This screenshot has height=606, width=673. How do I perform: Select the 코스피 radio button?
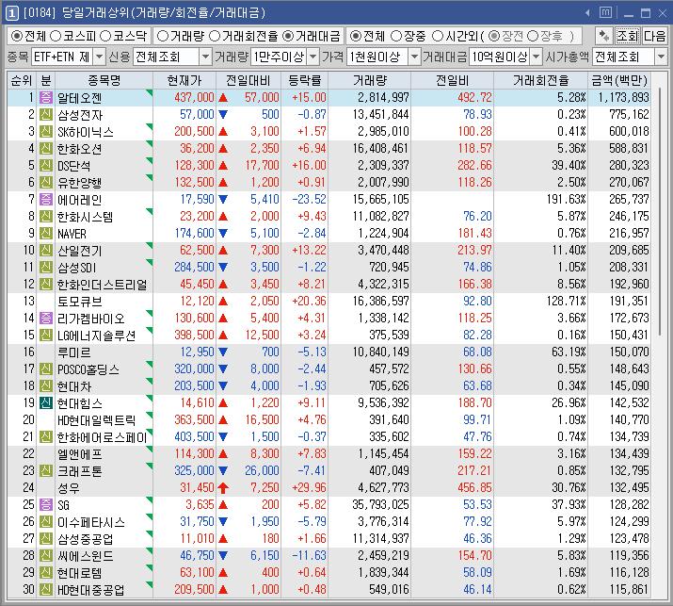(x=56, y=36)
